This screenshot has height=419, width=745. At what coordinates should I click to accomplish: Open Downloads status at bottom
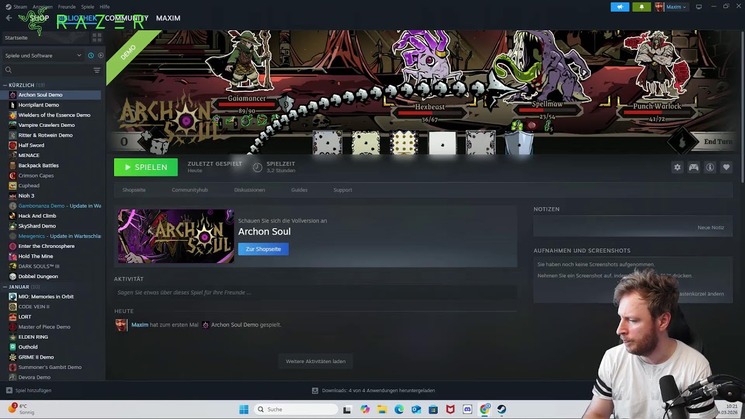coord(374,390)
